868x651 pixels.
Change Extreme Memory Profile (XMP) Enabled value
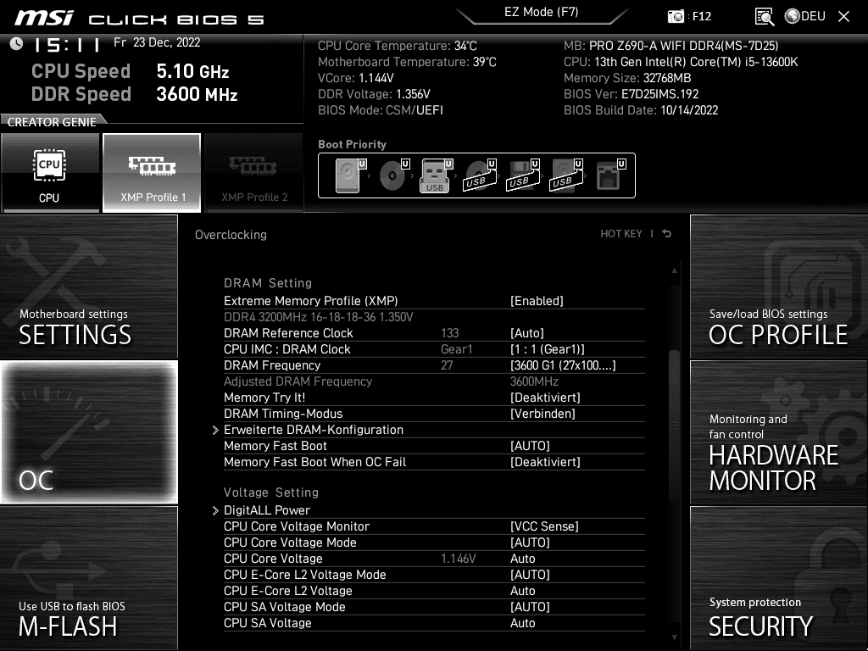coord(537,301)
